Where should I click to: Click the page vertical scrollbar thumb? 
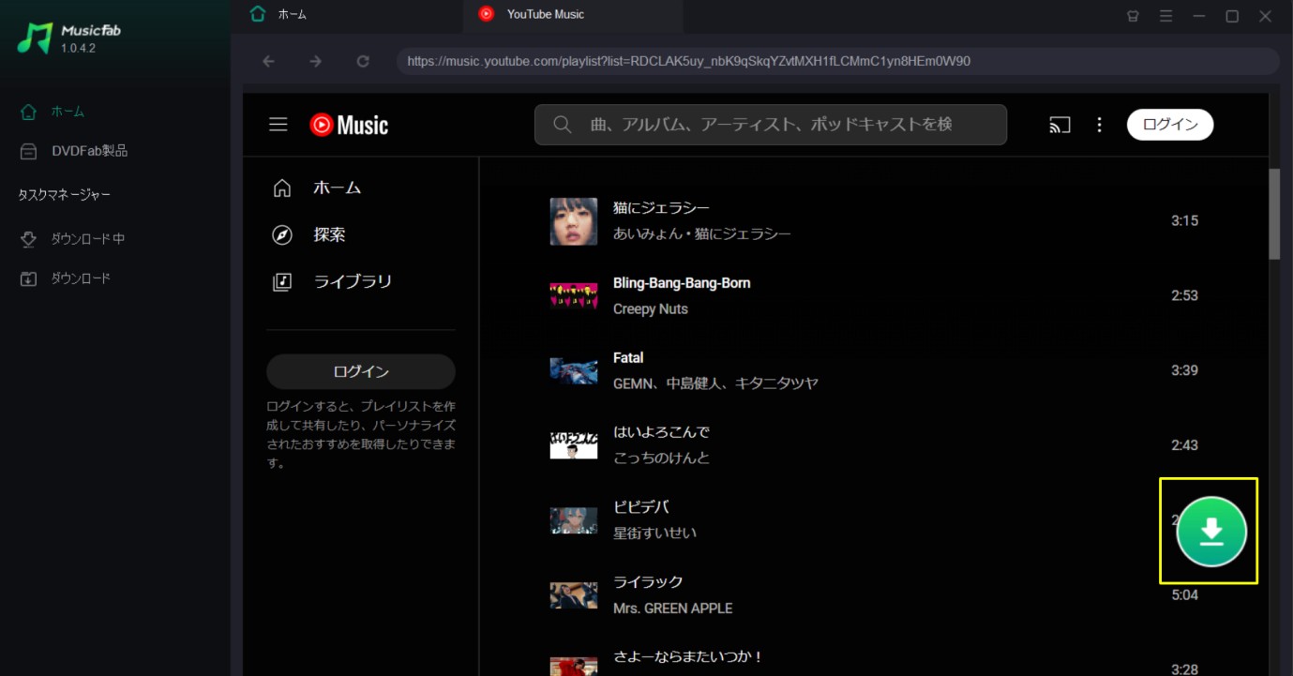click(1274, 214)
